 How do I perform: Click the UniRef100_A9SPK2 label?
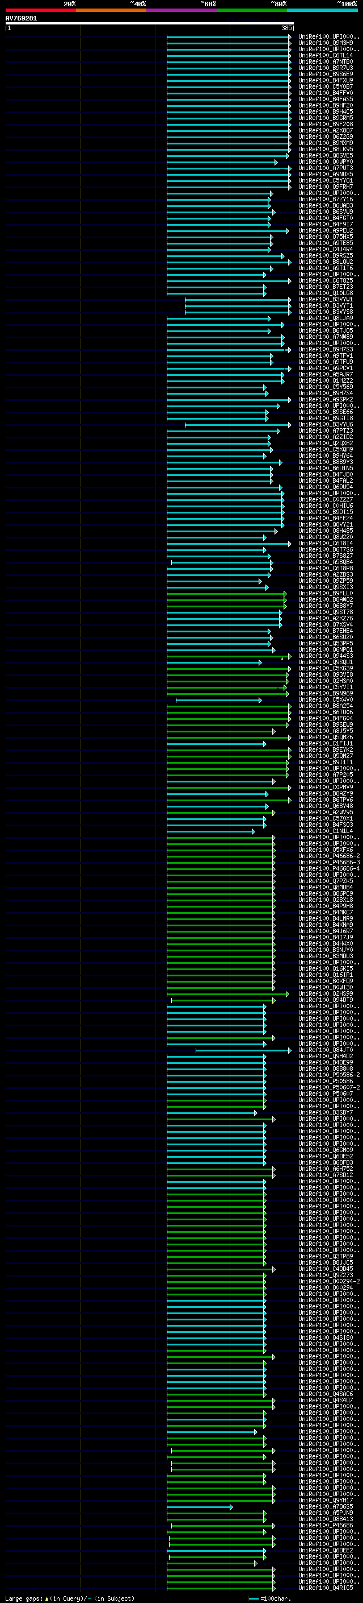click(326, 400)
